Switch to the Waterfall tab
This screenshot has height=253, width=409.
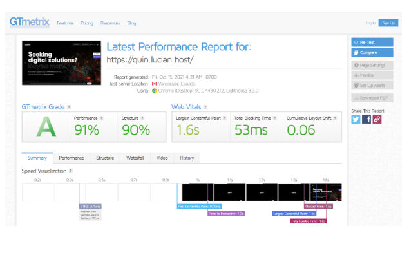point(135,158)
